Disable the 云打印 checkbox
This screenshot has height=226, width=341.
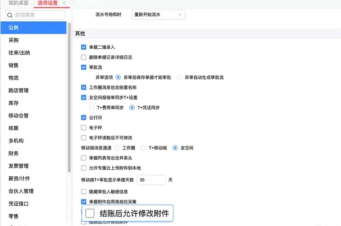tap(83, 118)
